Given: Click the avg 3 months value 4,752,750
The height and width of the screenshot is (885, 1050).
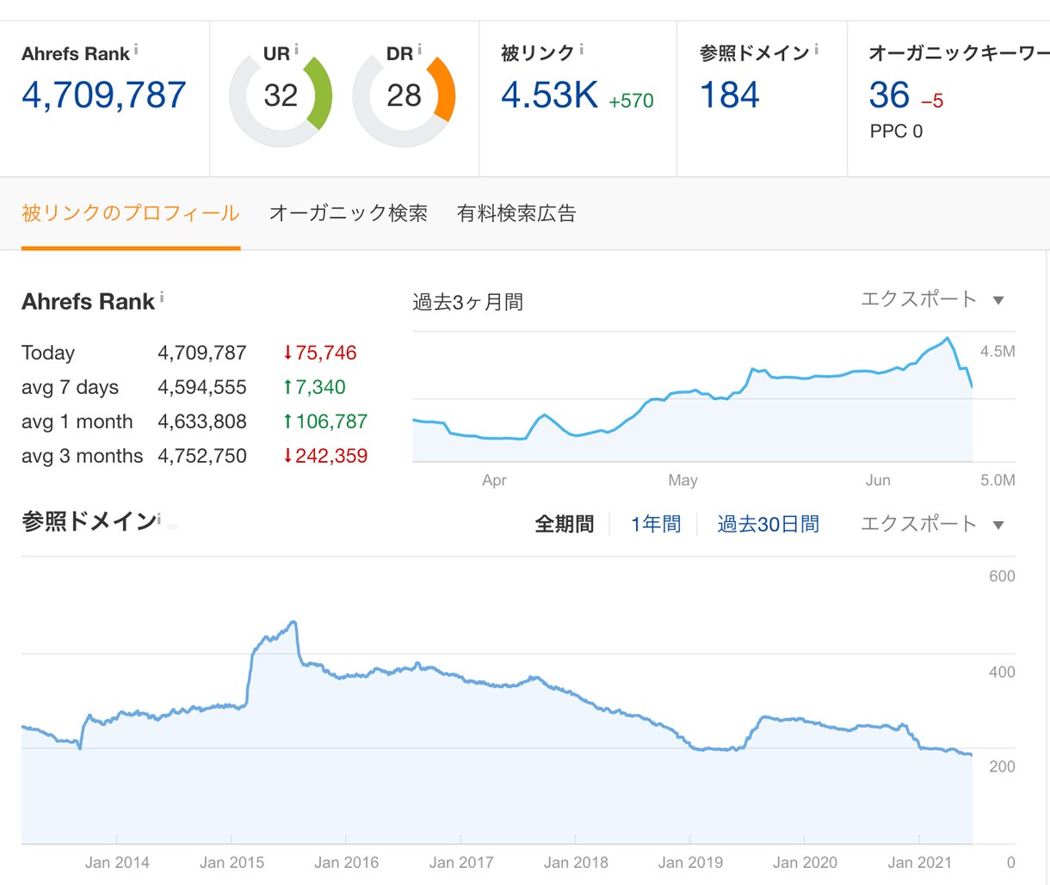Looking at the screenshot, I should (x=202, y=456).
